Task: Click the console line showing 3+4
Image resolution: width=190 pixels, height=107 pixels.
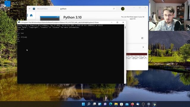Action: click(x=20, y=29)
